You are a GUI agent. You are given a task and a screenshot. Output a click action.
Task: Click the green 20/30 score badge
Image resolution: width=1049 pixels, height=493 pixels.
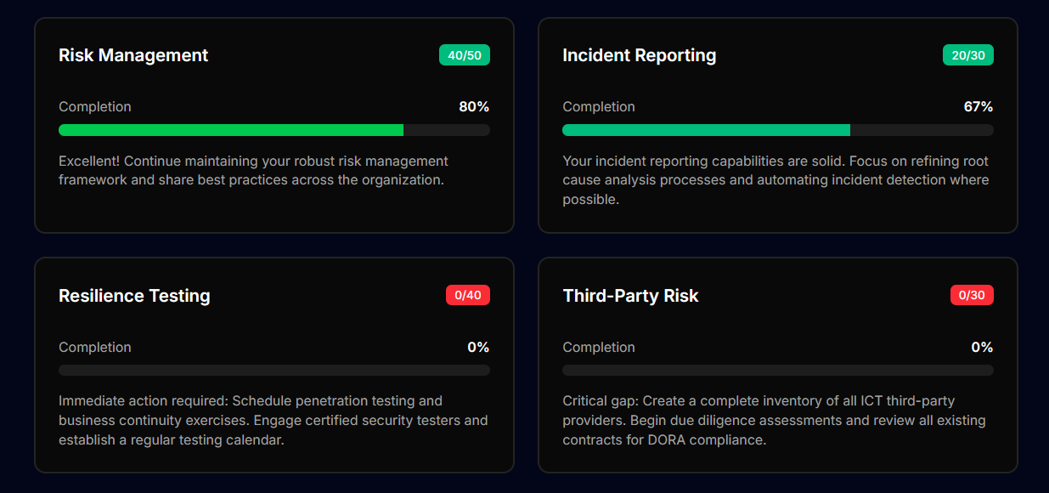968,55
